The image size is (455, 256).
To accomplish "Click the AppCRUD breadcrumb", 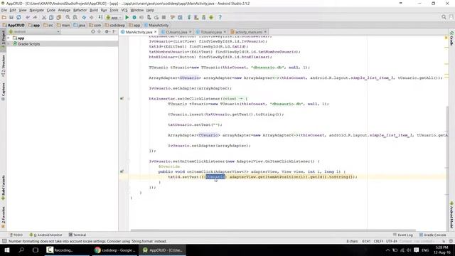I will 14,26.
